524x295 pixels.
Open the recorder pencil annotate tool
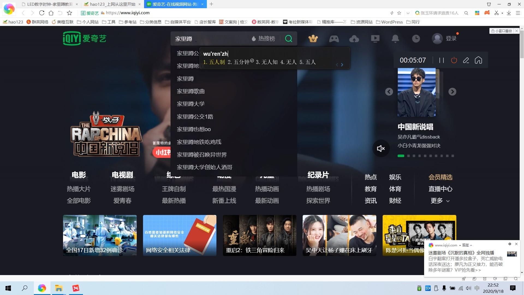coord(466,60)
